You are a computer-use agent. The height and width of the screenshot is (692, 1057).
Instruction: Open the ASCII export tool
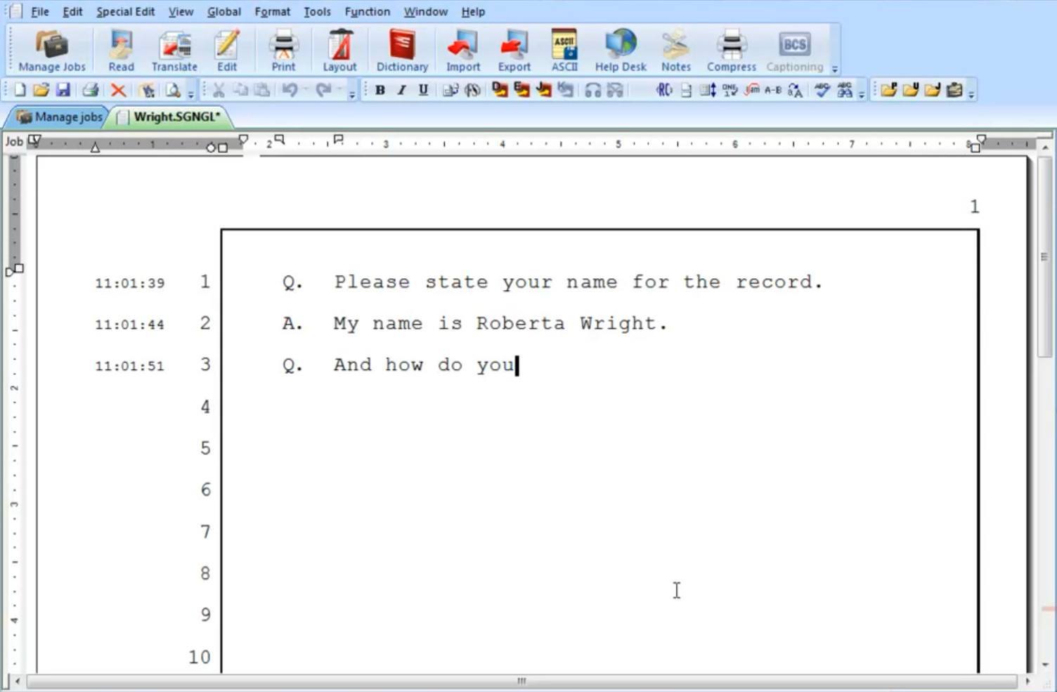(x=564, y=49)
